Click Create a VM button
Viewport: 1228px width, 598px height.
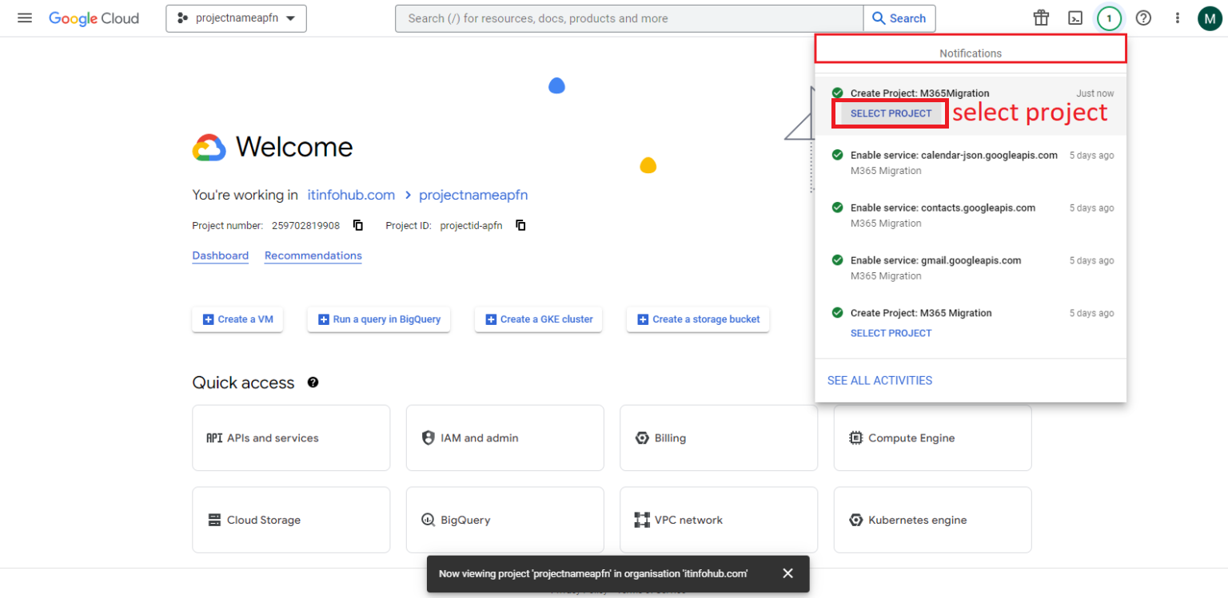coord(237,319)
